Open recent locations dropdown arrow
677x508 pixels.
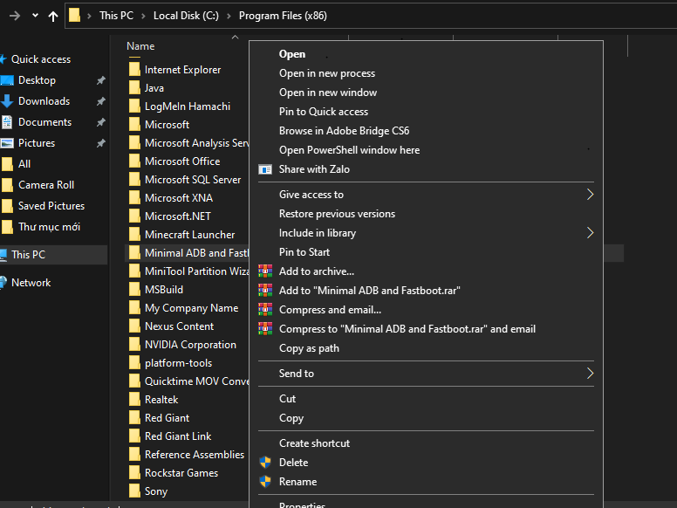tap(35, 16)
